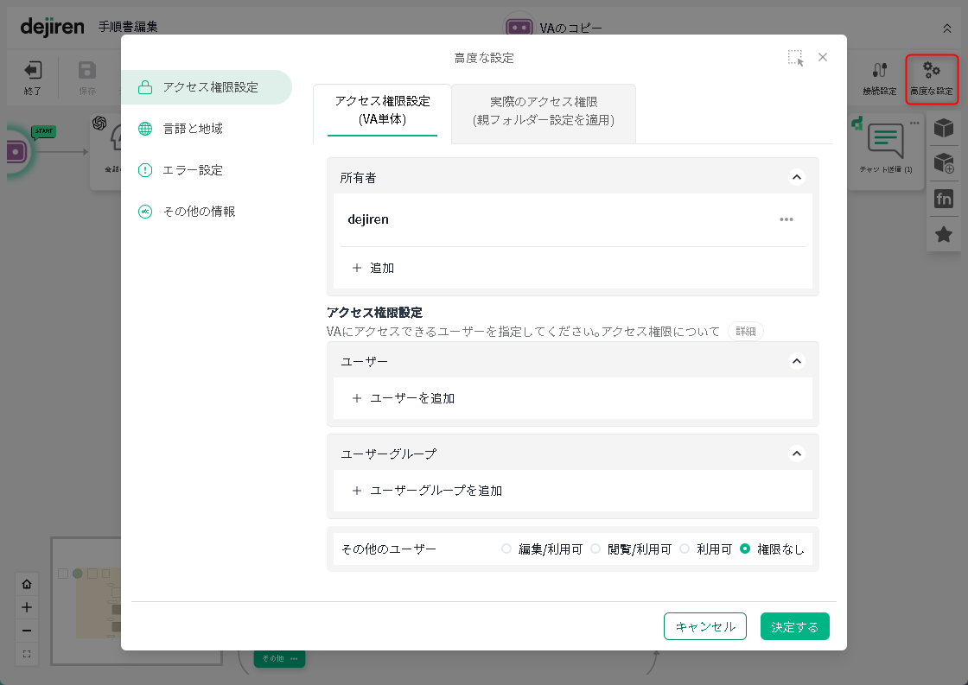Select 閲覧/利用可 radio option
This screenshot has height=685, width=968.
click(595, 549)
